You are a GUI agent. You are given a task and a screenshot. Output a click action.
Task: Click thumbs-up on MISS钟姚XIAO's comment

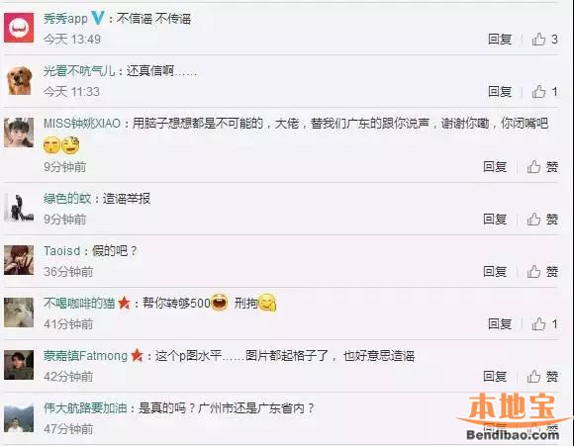[x=542, y=167]
